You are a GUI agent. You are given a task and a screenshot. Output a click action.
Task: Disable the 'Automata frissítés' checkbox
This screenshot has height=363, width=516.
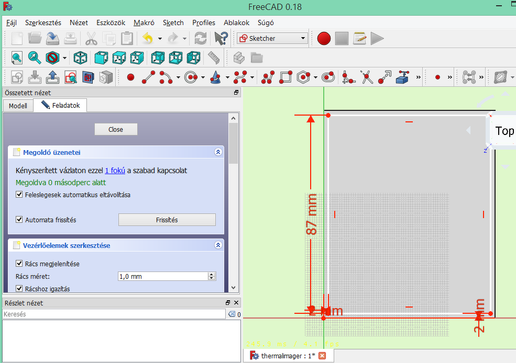coord(19,220)
